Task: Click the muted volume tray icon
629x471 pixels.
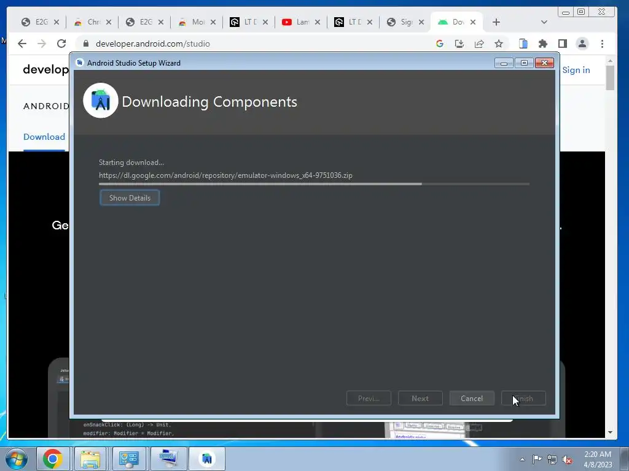Action: pyautogui.click(x=567, y=459)
